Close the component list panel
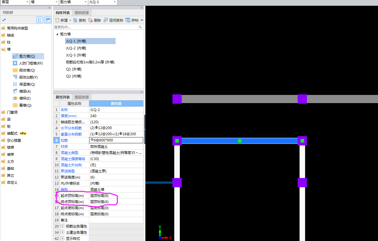 click(x=142, y=8)
